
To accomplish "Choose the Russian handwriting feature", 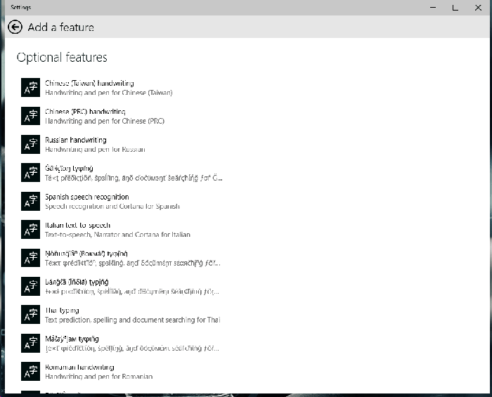I will (76, 141).
